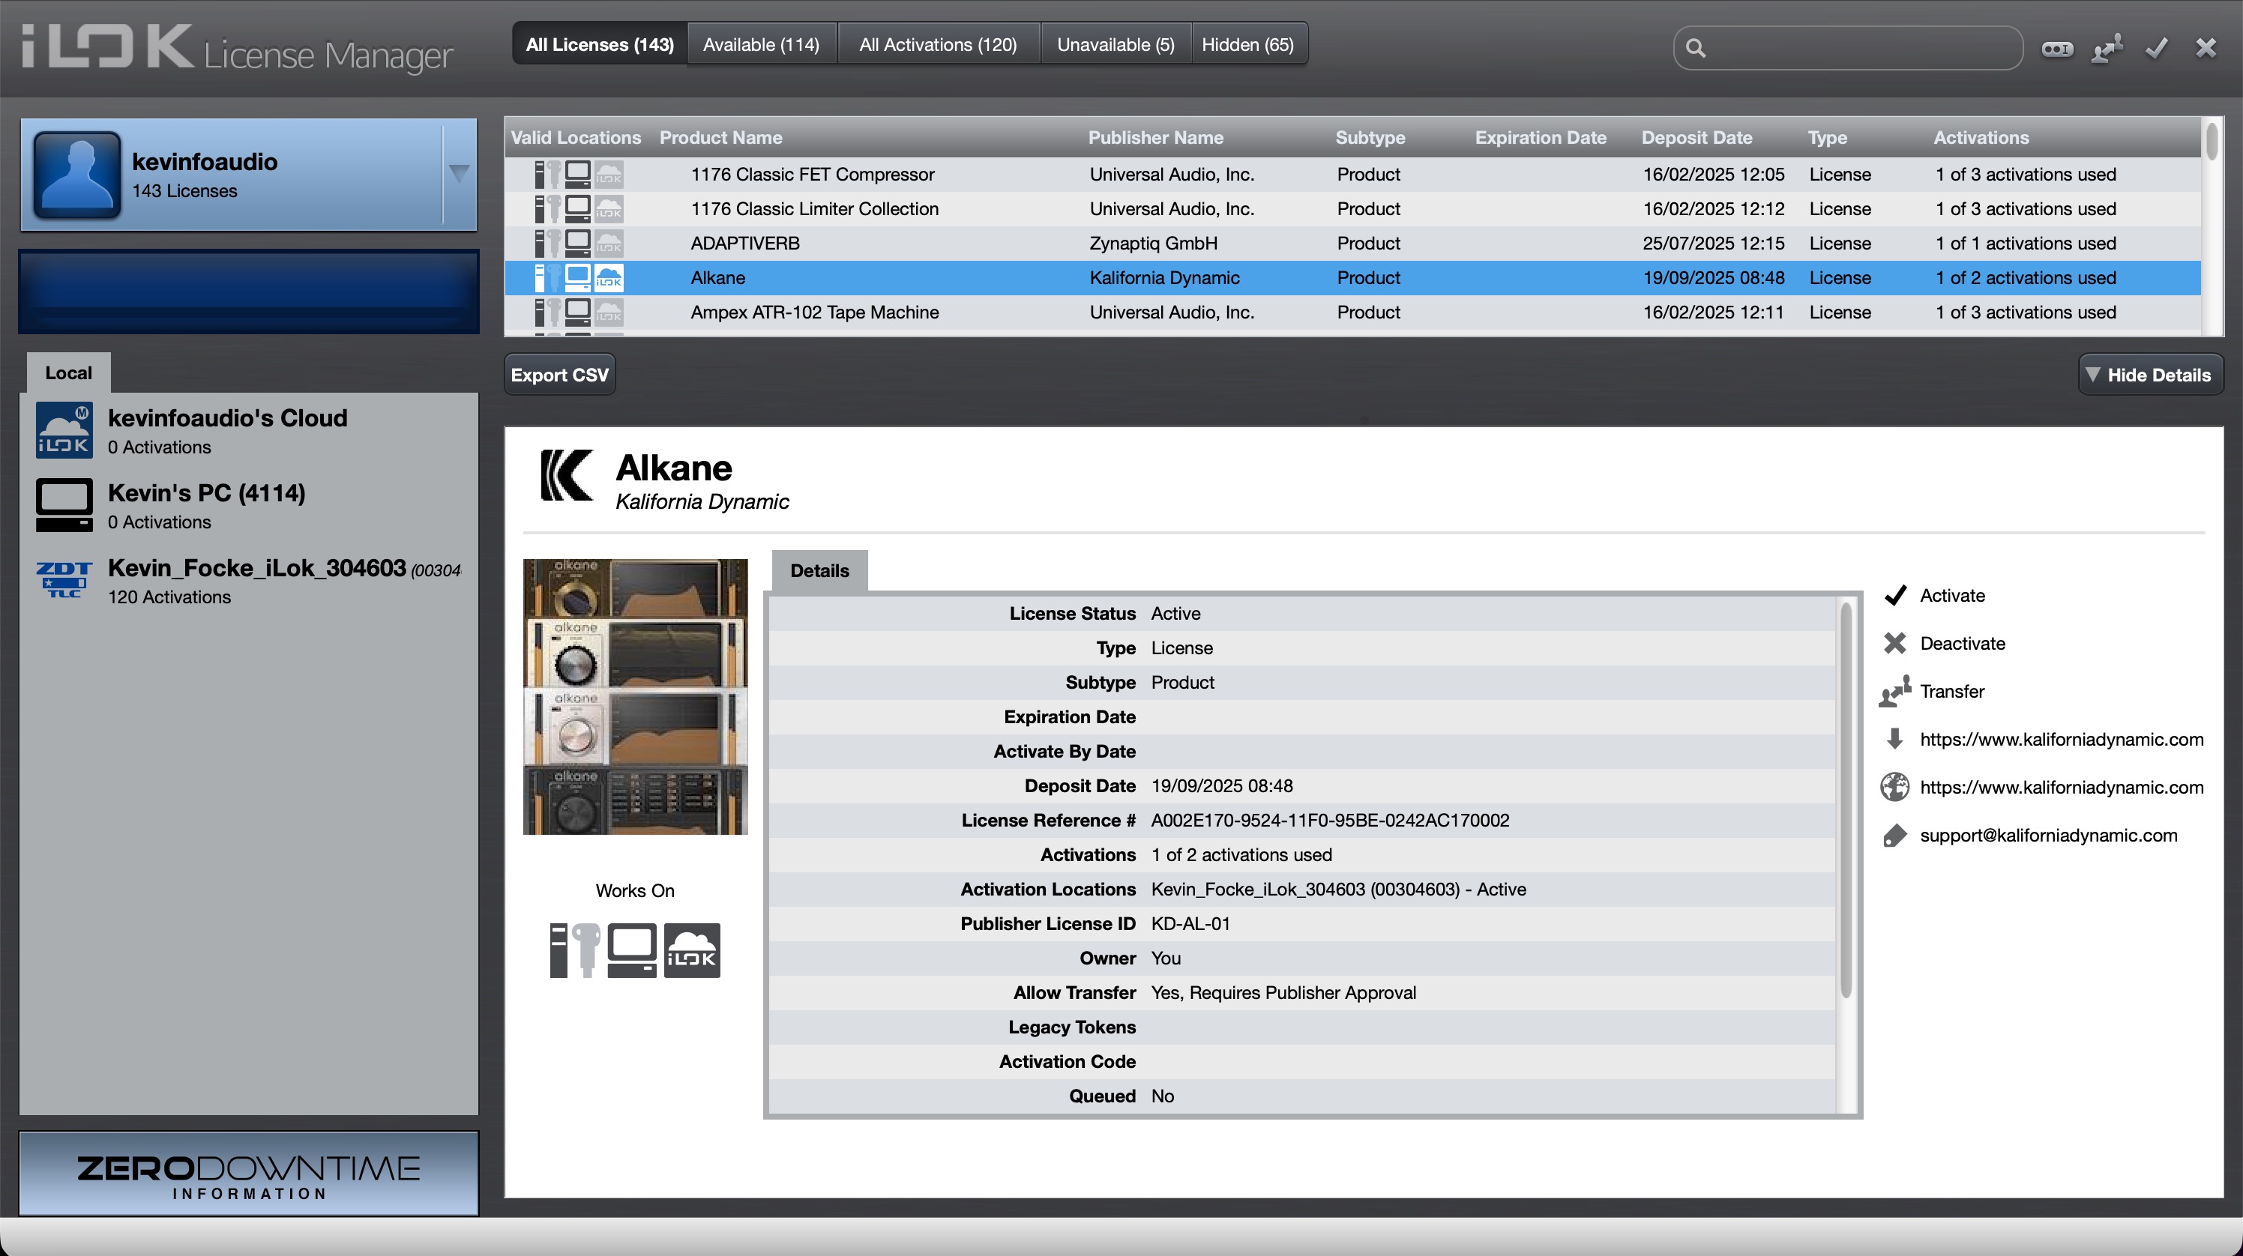Click the Transfer action label
Viewport: 2243px width, 1256px height.
coord(1952,691)
